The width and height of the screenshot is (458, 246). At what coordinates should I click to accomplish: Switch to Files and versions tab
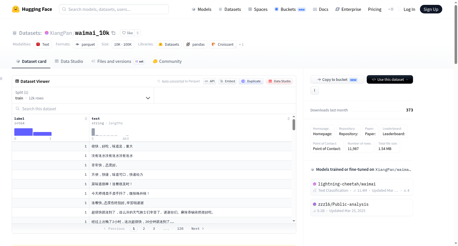118,61
